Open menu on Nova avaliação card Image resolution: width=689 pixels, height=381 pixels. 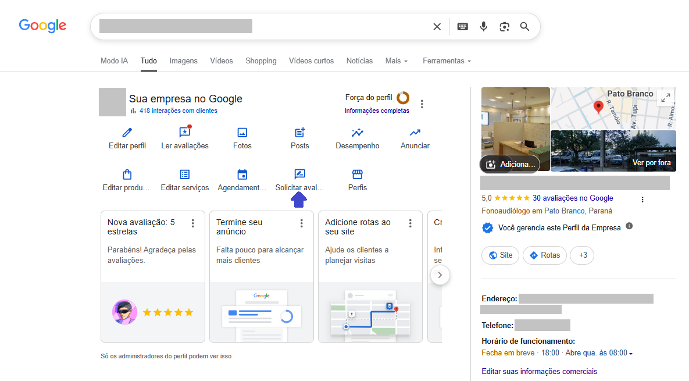[193, 223]
